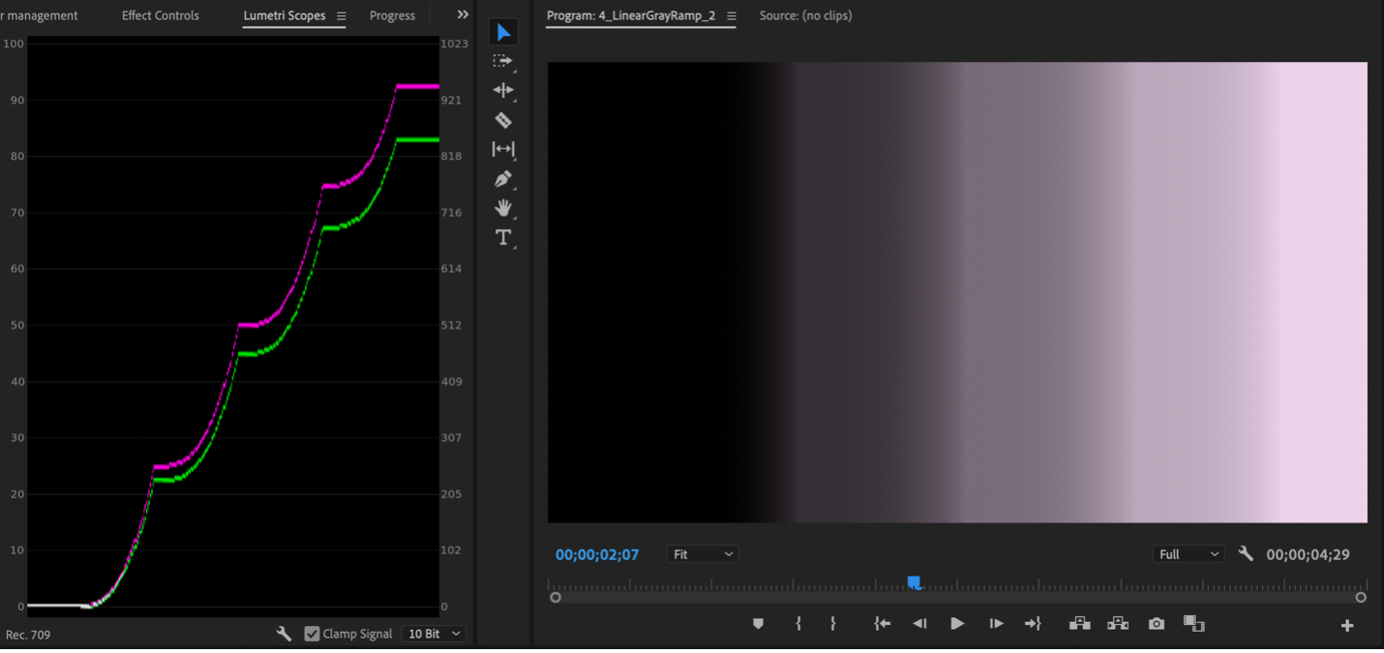Open the Full playback resolution dropdown
Image resolution: width=1384 pixels, height=653 pixels.
pyautogui.click(x=1188, y=553)
